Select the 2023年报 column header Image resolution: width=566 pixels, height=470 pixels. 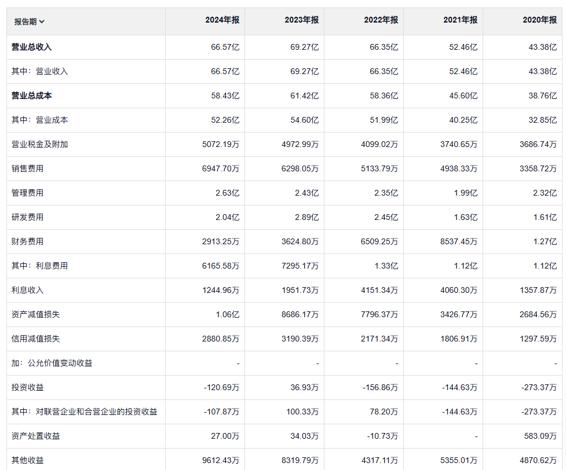point(301,20)
